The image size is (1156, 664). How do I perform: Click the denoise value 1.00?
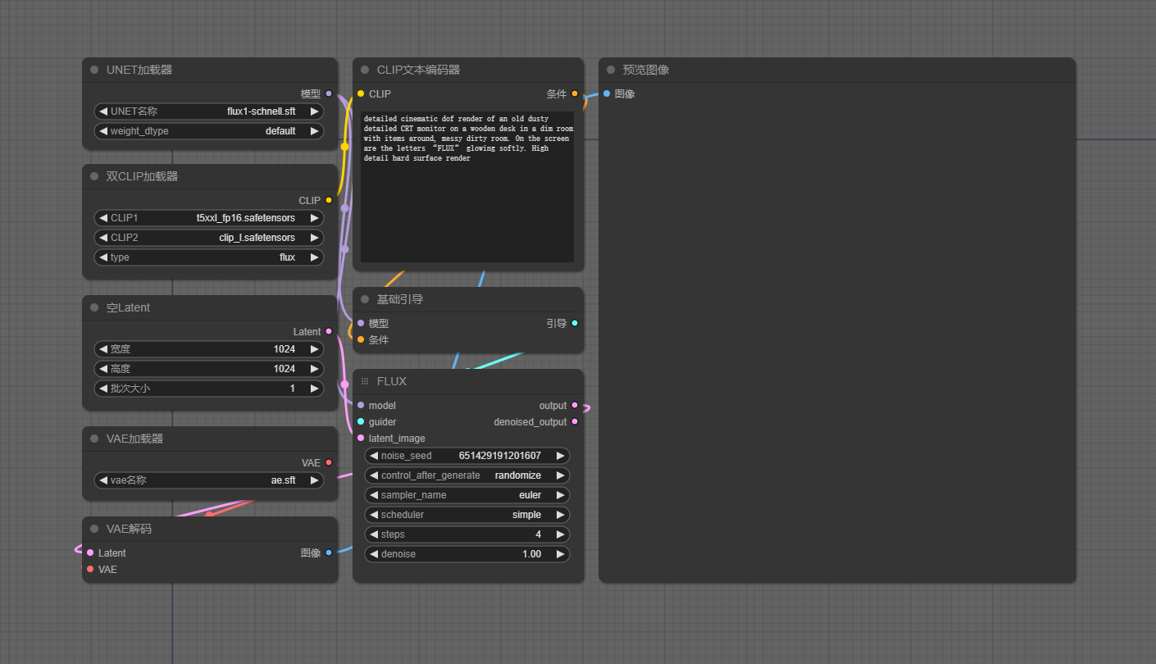tap(531, 554)
